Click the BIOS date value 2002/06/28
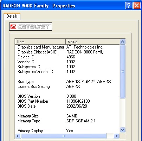 point(77,106)
